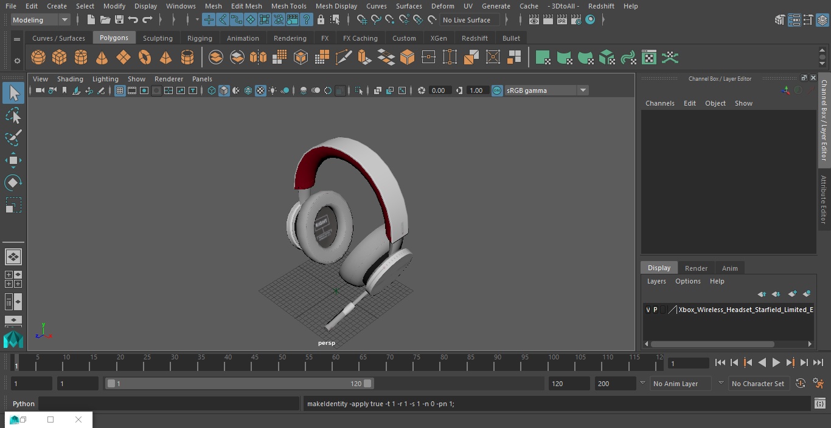Viewport: 831px width, 428px height.
Task: Click the Bridge icon on the Polygons shelf
Action: point(386,58)
